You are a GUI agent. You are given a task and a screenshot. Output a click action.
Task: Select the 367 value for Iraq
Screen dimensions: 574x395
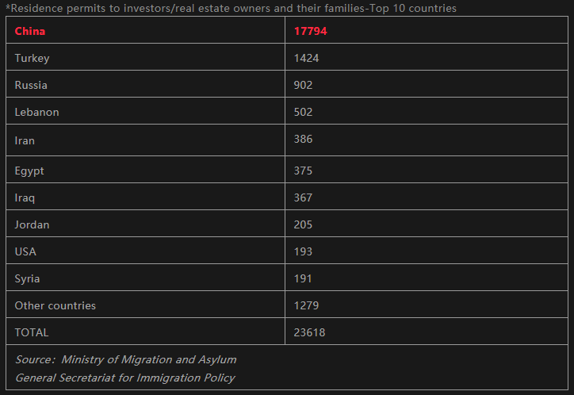click(303, 197)
